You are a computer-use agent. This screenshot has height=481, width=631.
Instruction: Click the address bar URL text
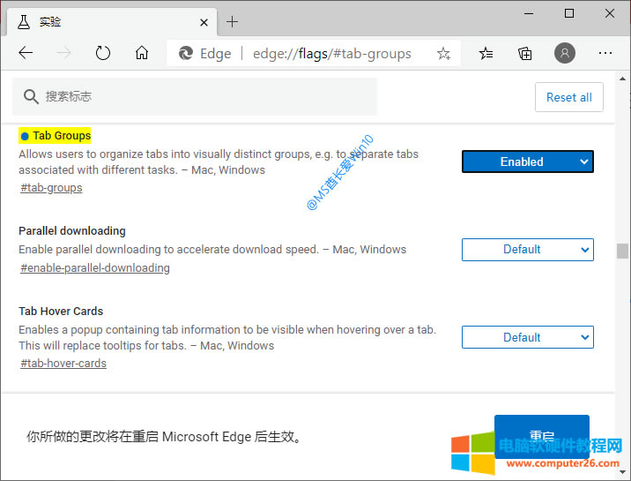coord(332,54)
